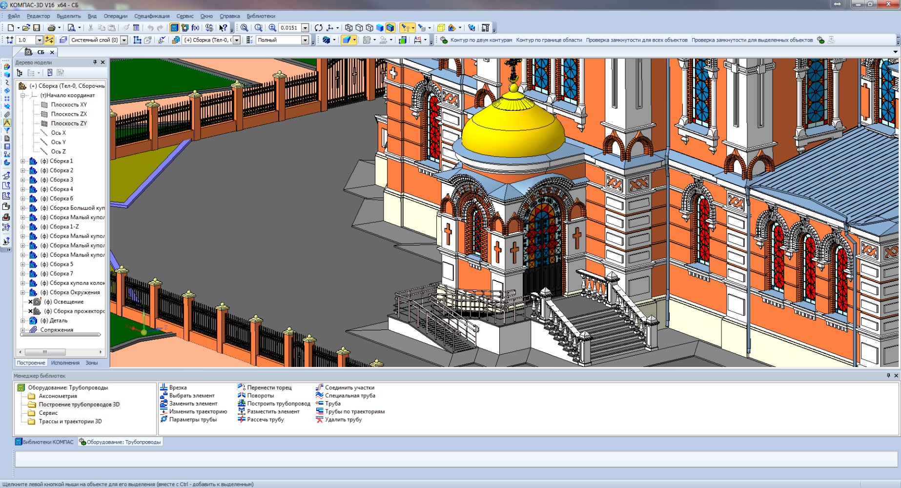This screenshot has height=488, width=901.
Task: Click the Open file icon
Action: 26,28
